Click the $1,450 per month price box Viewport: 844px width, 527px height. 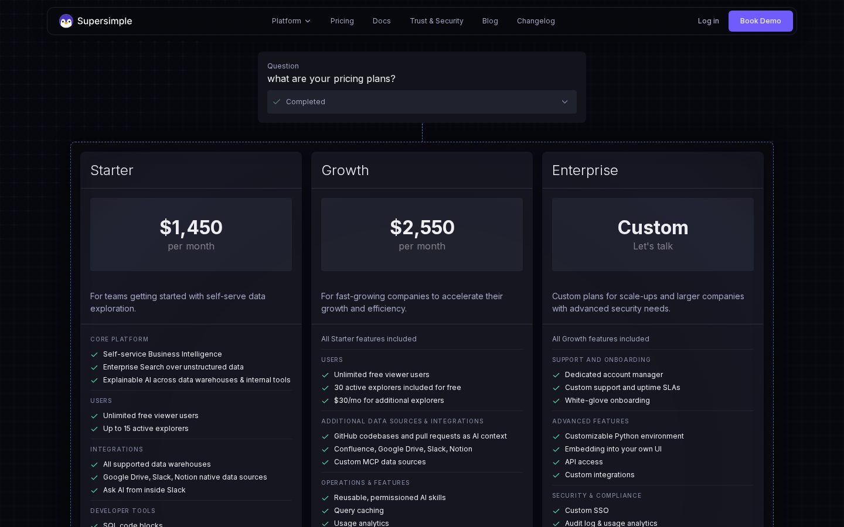click(x=191, y=234)
